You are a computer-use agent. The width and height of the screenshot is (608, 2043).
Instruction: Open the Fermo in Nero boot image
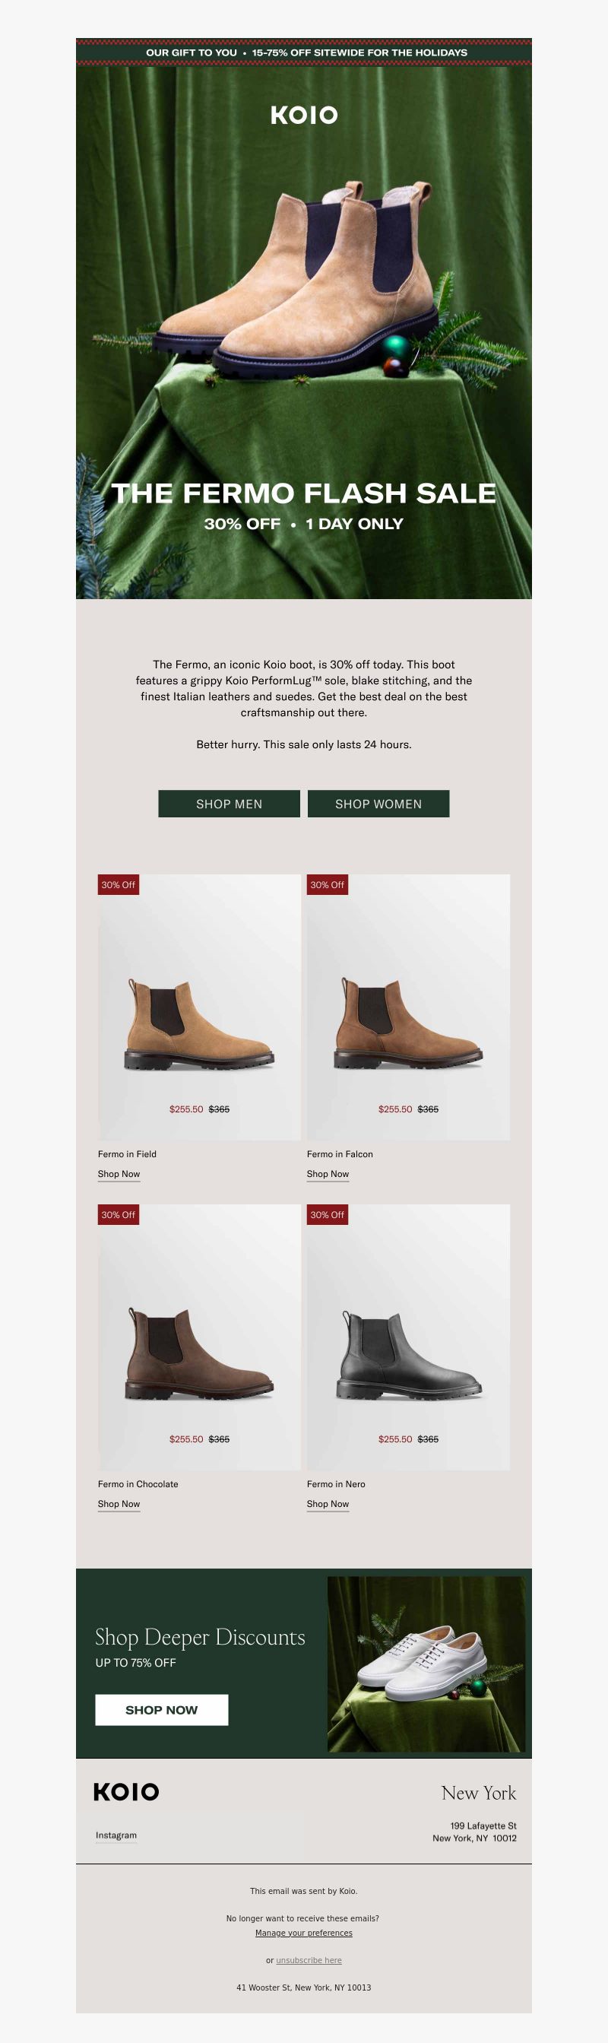pyautogui.click(x=408, y=1337)
